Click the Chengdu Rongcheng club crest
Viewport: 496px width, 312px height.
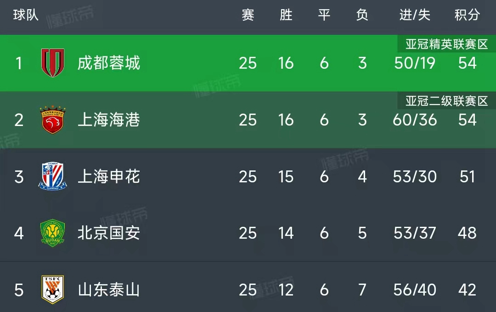(x=53, y=63)
